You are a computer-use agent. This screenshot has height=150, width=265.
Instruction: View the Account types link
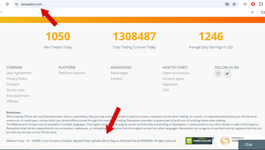pyautogui.click(x=173, y=79)
